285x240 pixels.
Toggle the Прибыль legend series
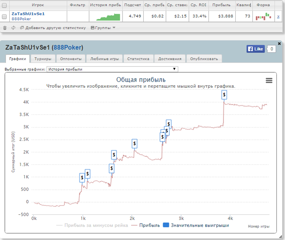(x=145, y=225)
